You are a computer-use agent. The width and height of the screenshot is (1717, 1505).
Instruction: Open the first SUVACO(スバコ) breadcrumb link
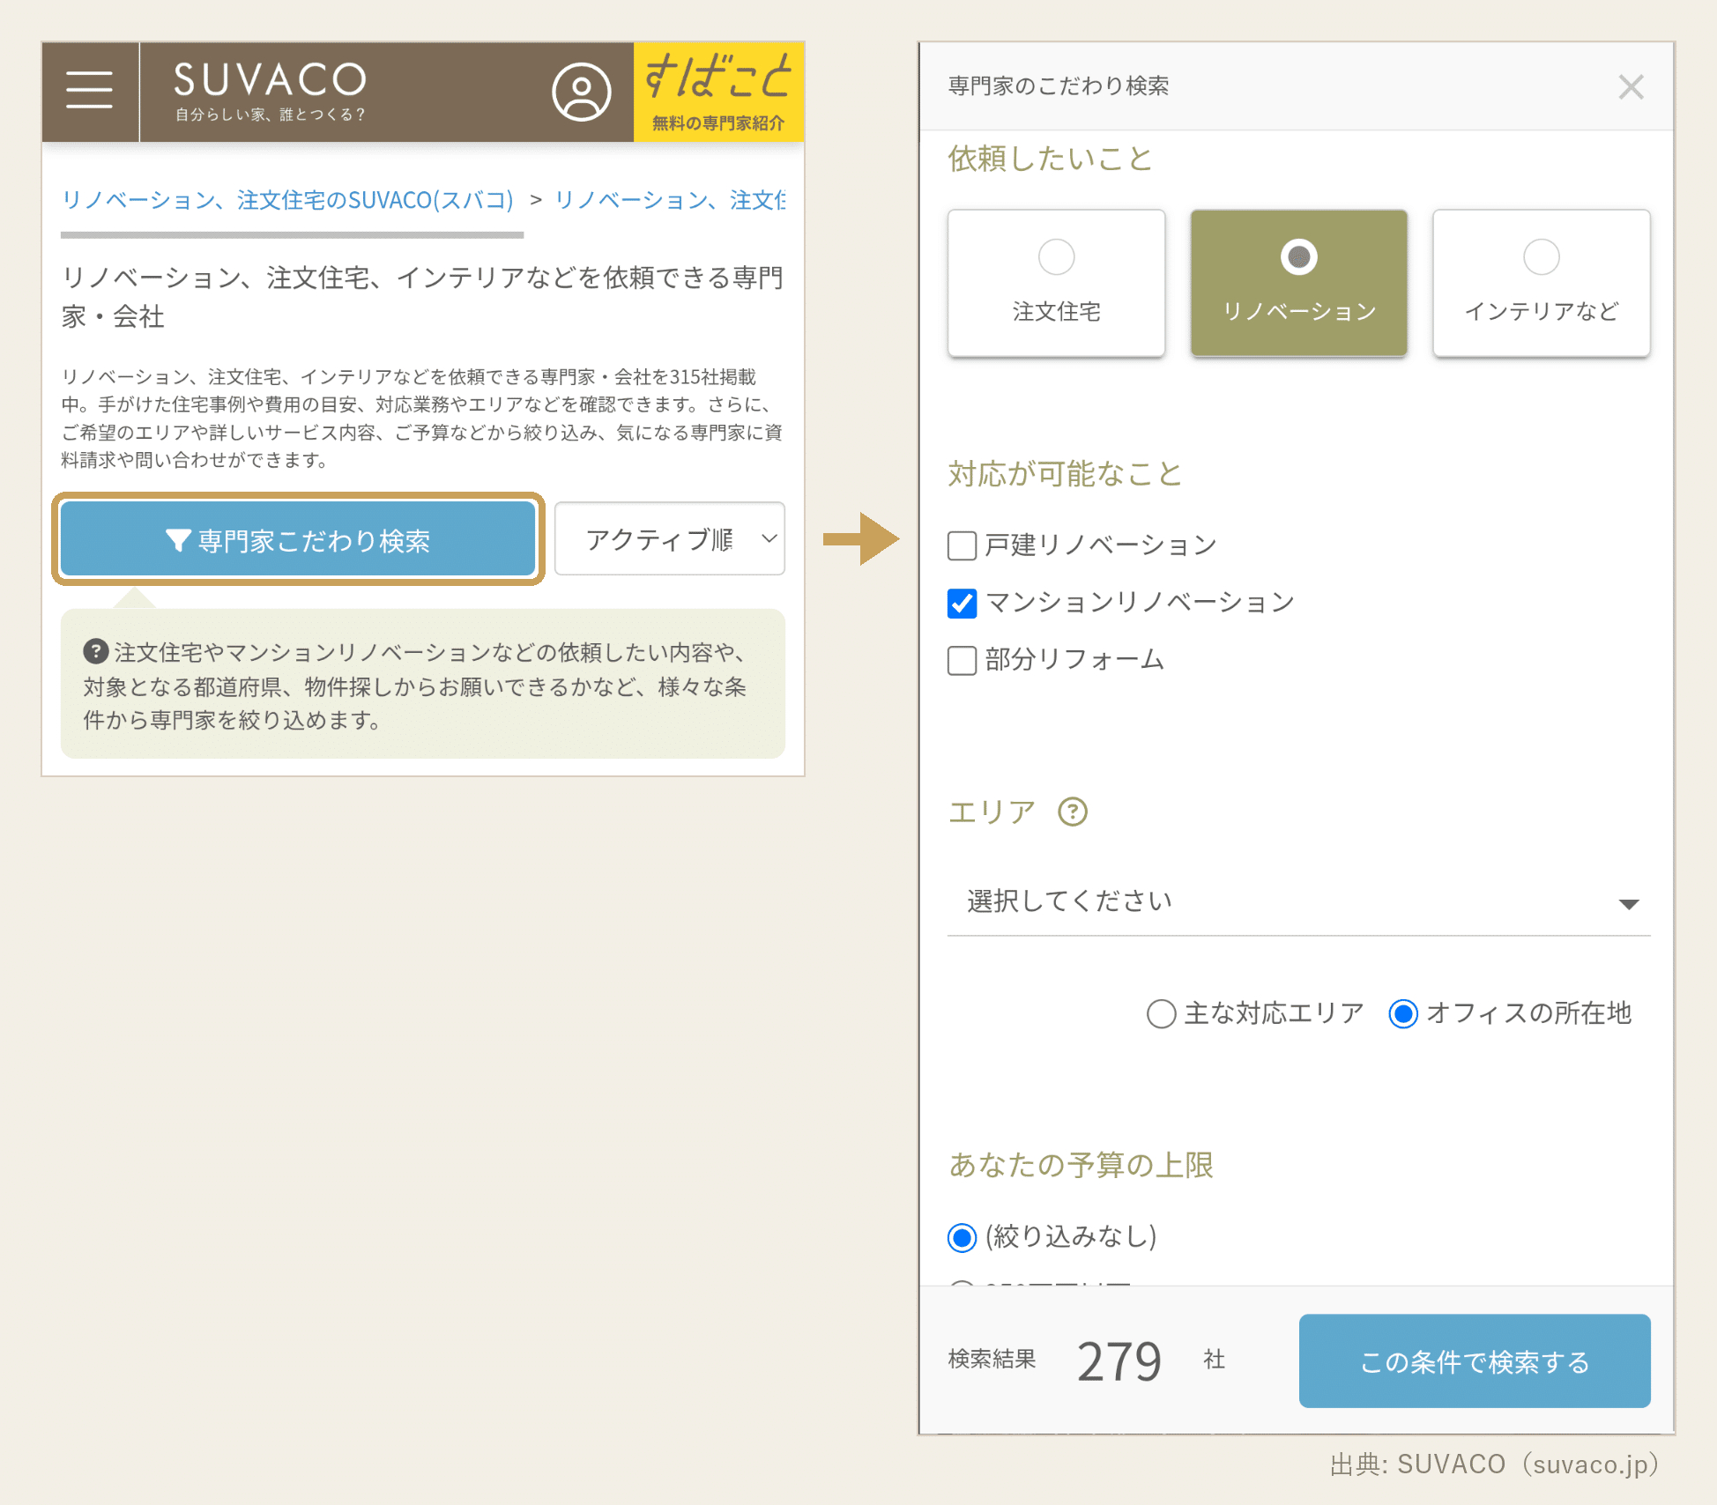click(287, 200)
